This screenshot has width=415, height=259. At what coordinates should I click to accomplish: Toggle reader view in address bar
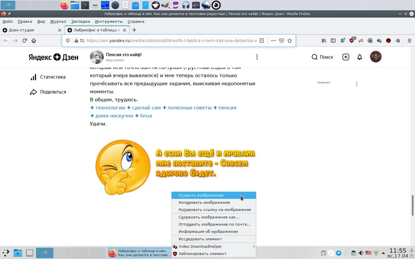pos(262,40)
